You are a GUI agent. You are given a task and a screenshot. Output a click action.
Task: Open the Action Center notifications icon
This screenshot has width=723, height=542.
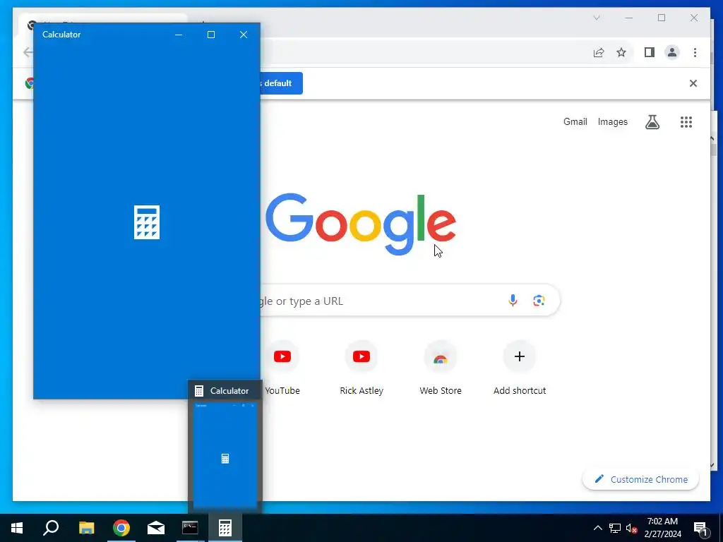[x=700, y=528]
